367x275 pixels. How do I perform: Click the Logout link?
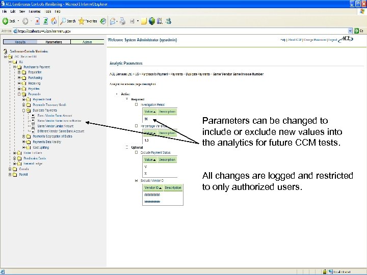click(x=332, y=40)
